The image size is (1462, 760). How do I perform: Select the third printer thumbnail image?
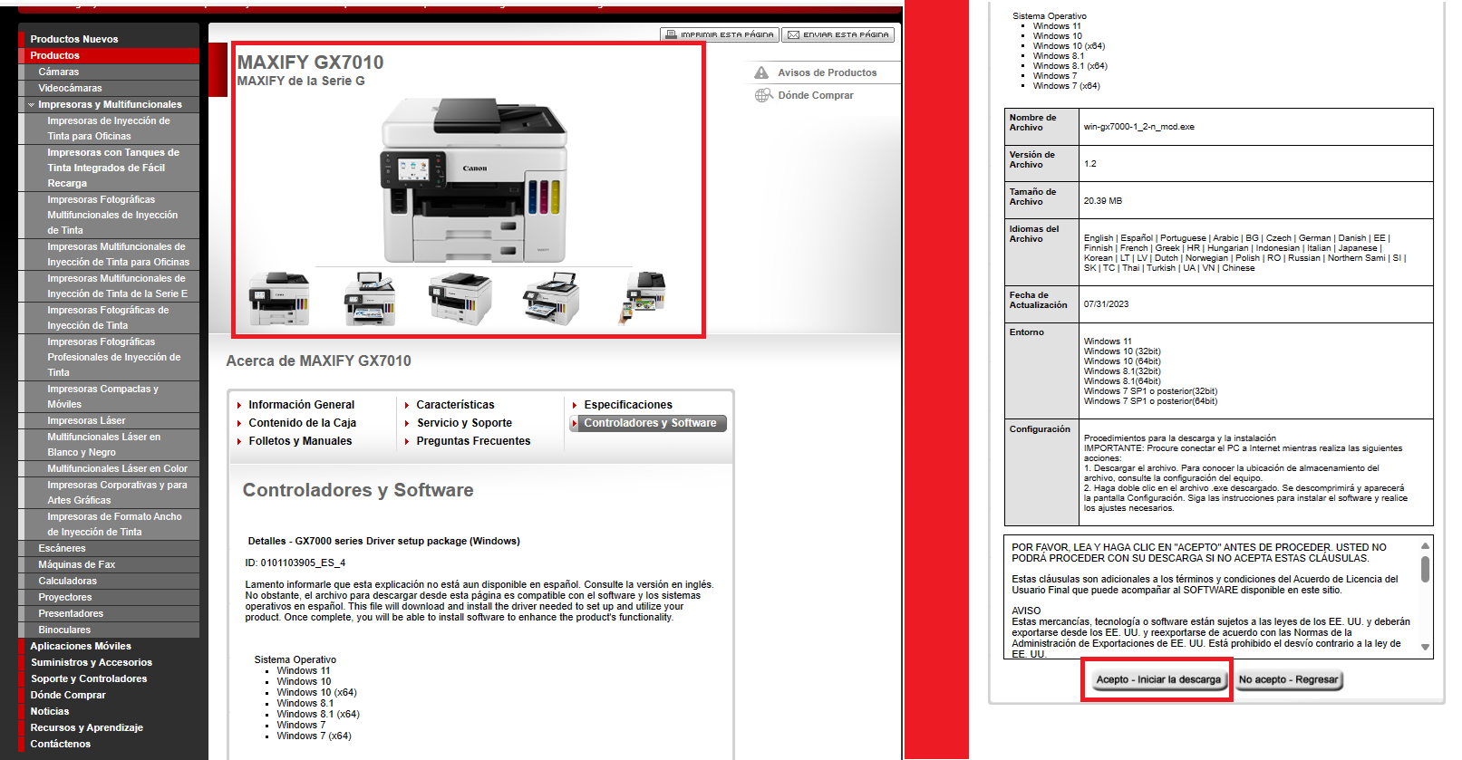[x=460, y=298]
